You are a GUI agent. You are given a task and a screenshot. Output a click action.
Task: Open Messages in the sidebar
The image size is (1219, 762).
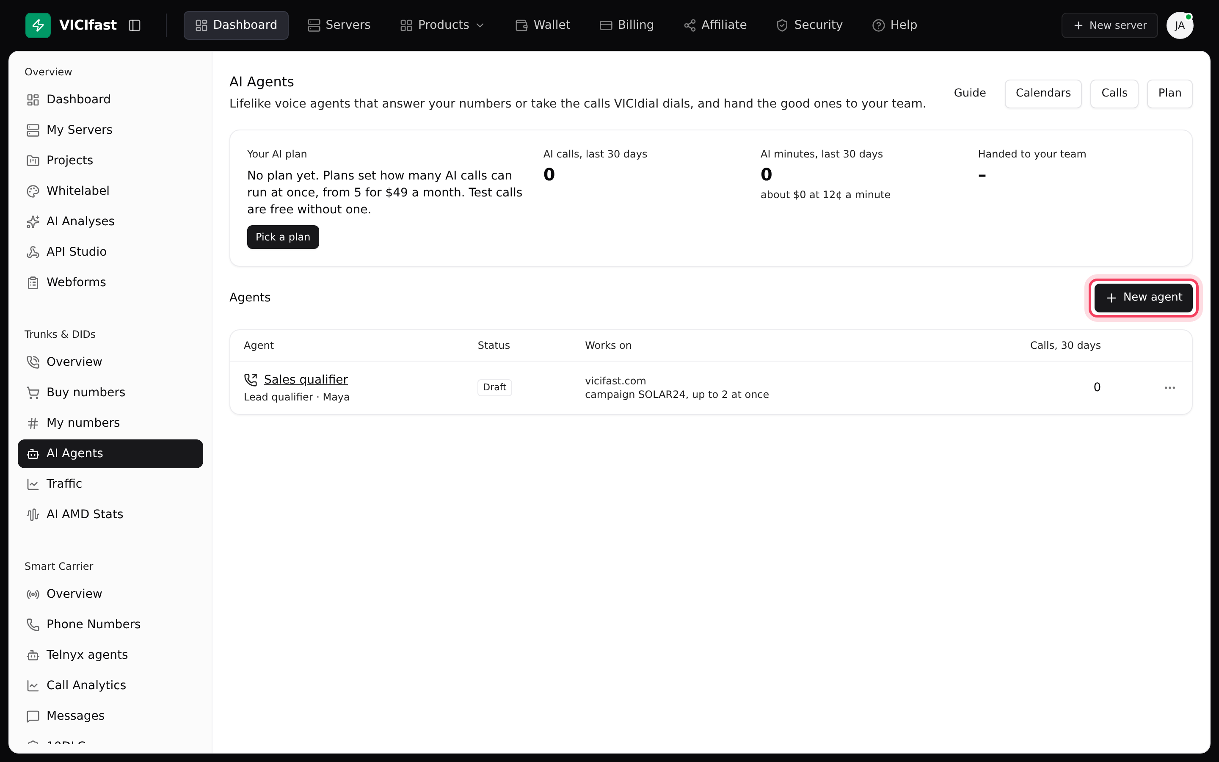[x=110, y=716]
